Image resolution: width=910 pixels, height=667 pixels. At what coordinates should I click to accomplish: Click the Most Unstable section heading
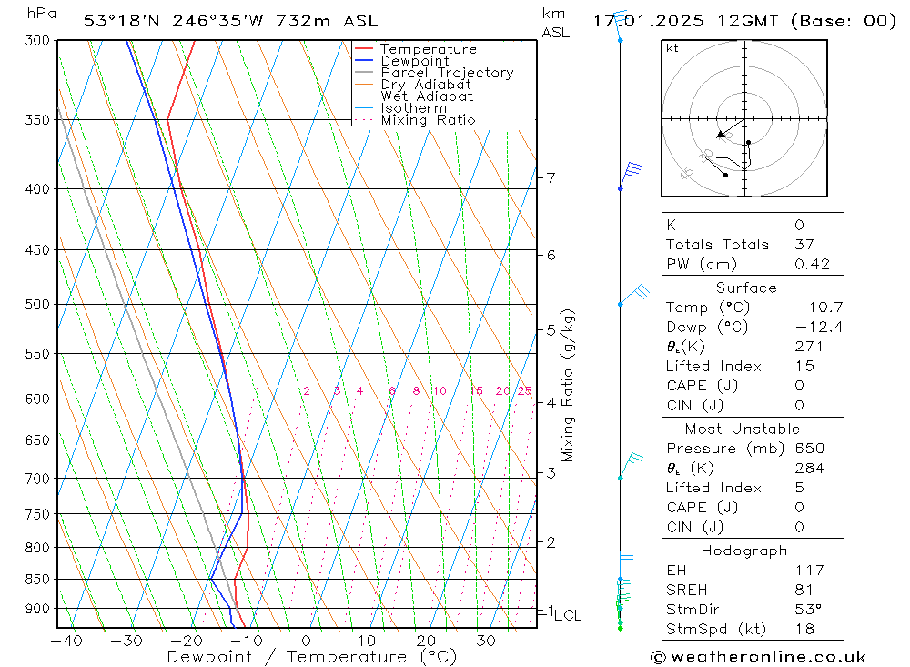tap(743, 429)
